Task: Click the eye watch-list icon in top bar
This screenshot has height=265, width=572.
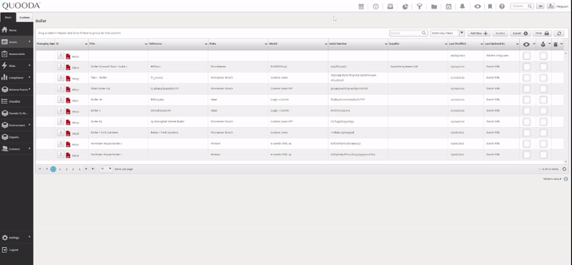Action: coord(478,6)
